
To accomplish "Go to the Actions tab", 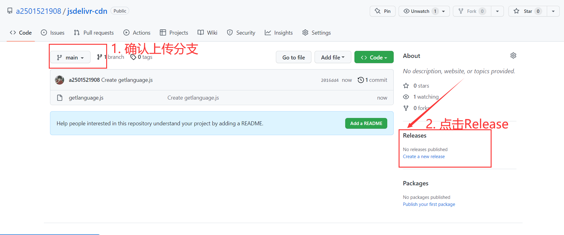I will pyautogui.click(x=137, y=33).
